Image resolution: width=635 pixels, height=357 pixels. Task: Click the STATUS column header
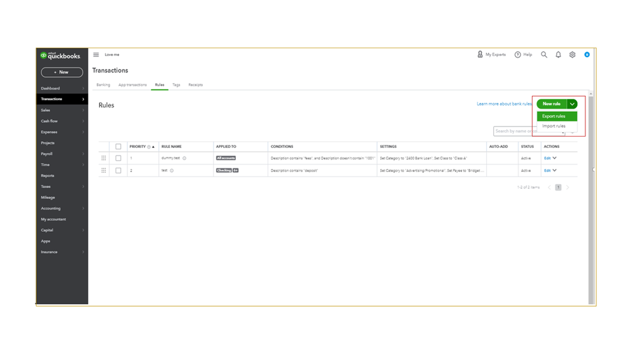point(528,147)
